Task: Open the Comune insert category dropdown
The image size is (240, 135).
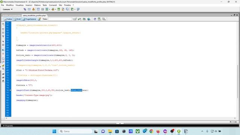Action: (7, 9)
